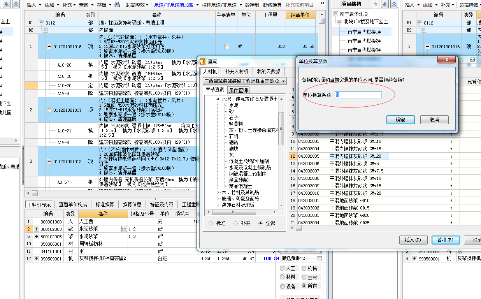The height and width of the screenshot is (299, 481).
Task: Click the 替换(R) button in 查询 dialog
Action: (x=446, y=240)
